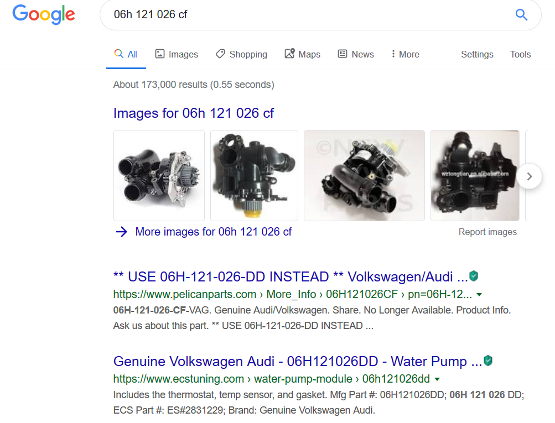Switch to the News tab
Image resolution: width=555 pixels, height=423 pixels.
(356, 54)
